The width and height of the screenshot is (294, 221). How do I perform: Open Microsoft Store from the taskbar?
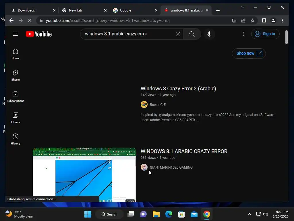(181, 214)
